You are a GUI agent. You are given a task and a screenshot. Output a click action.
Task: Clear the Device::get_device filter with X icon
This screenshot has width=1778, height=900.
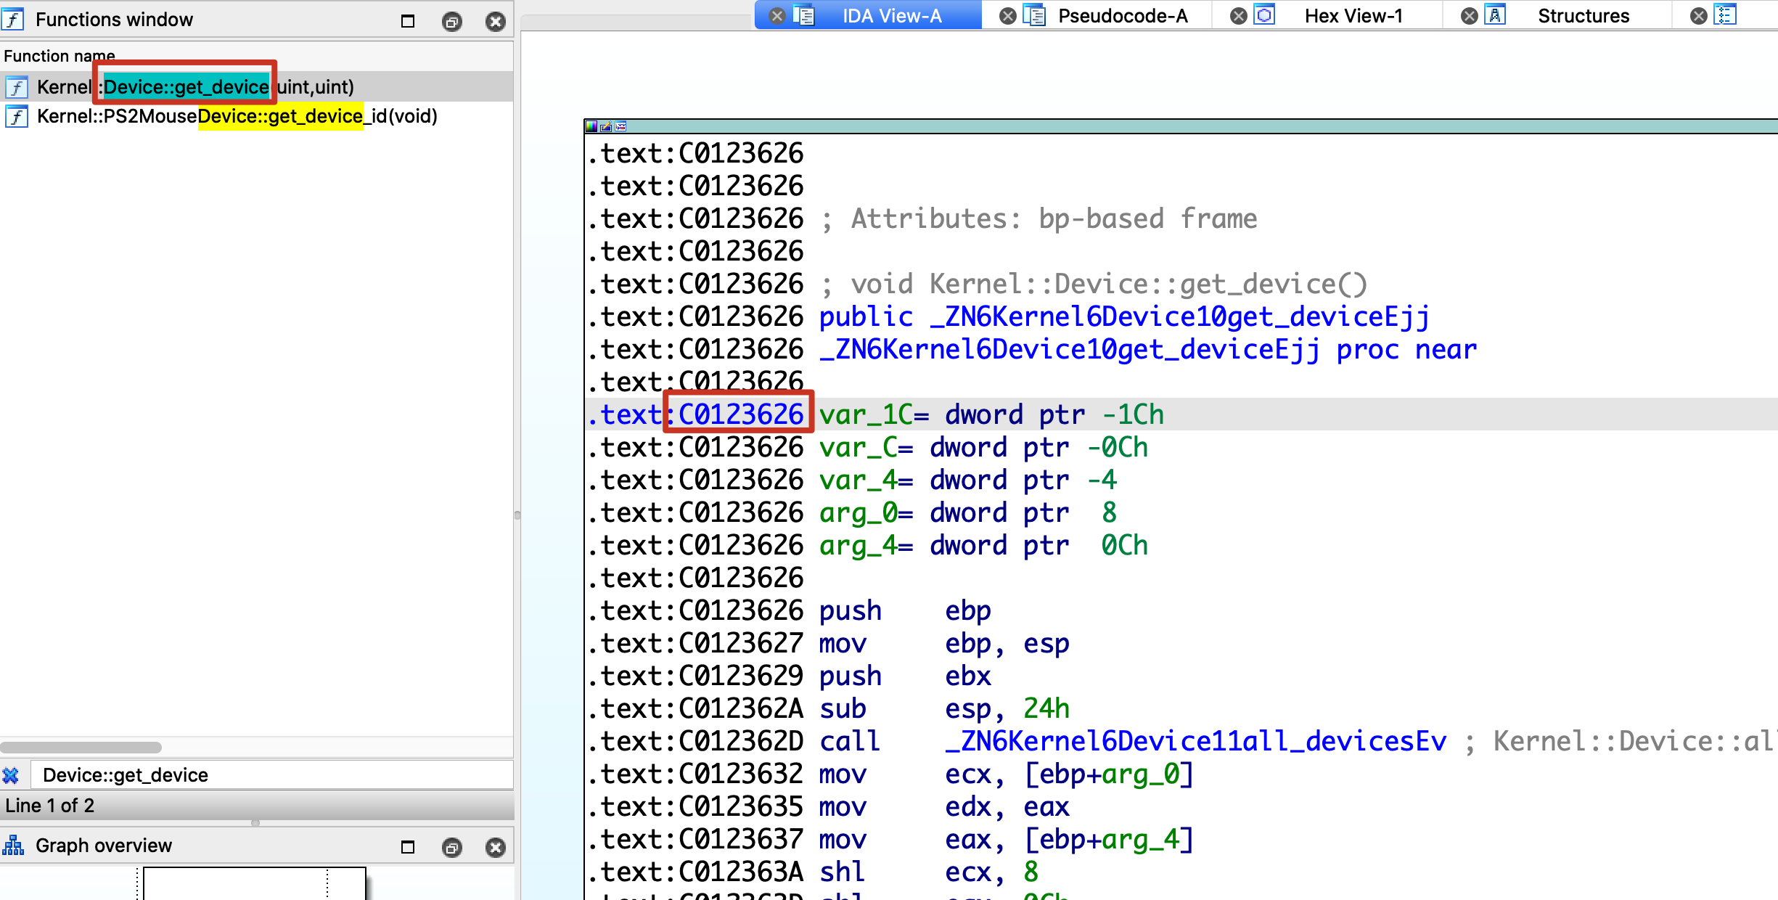(11, 775)
